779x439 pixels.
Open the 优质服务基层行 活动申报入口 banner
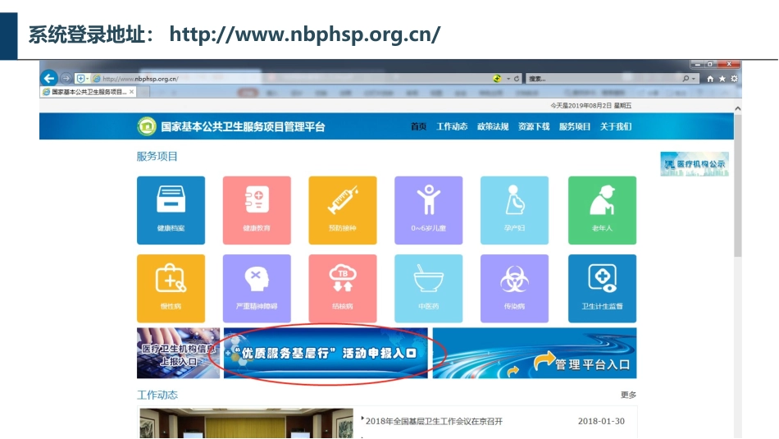[326, 353]
